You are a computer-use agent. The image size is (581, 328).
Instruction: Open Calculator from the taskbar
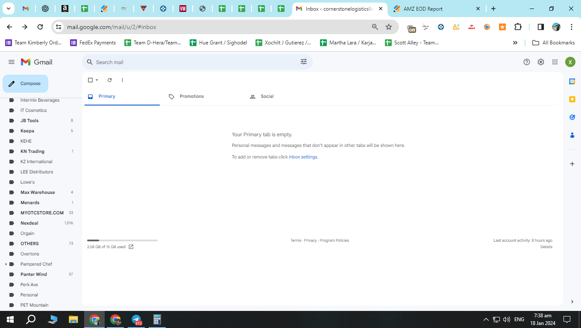(157, 319)
